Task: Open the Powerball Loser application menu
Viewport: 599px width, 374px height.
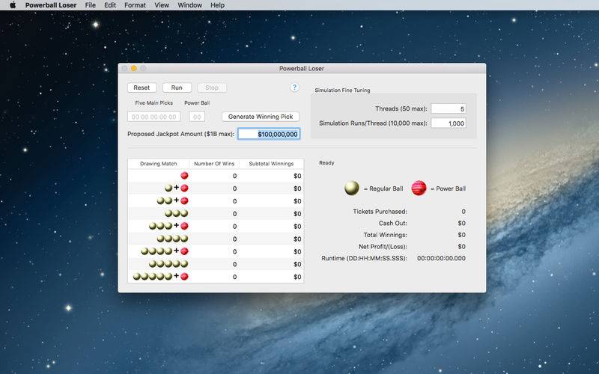Action: tap(51, 5)
